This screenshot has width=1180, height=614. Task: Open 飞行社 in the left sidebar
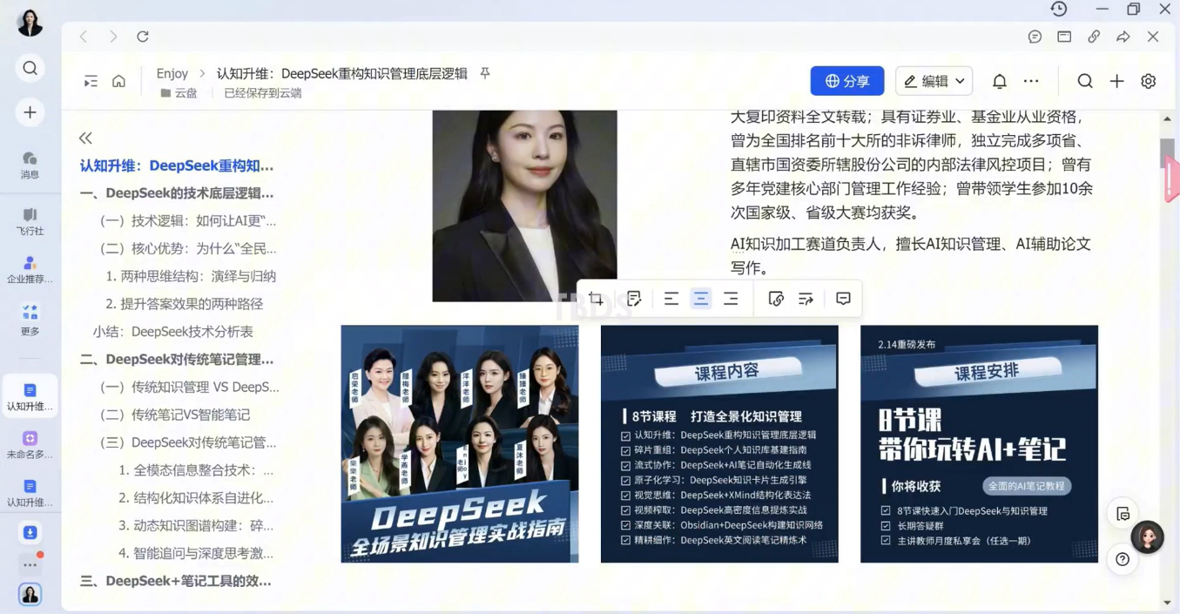point(30,221)
